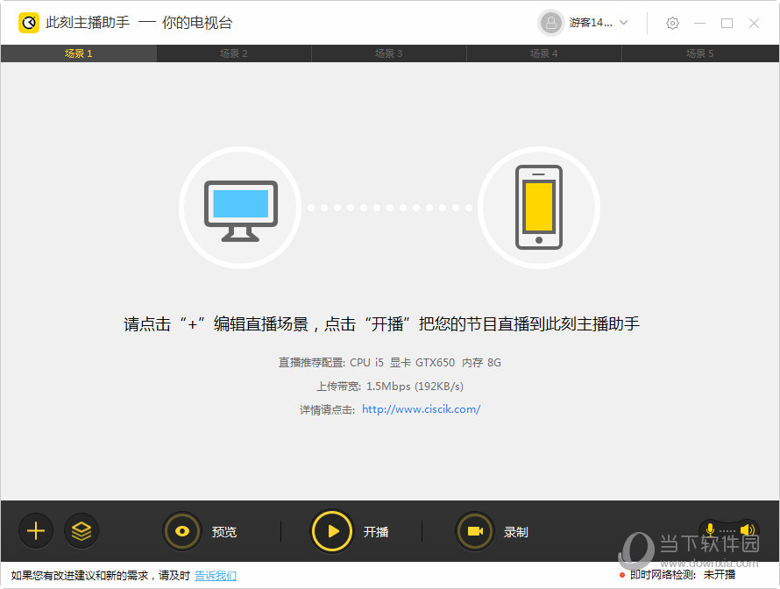Open settings via the gear icon
The height and width of the screenshot is (589, 780).
672,23
